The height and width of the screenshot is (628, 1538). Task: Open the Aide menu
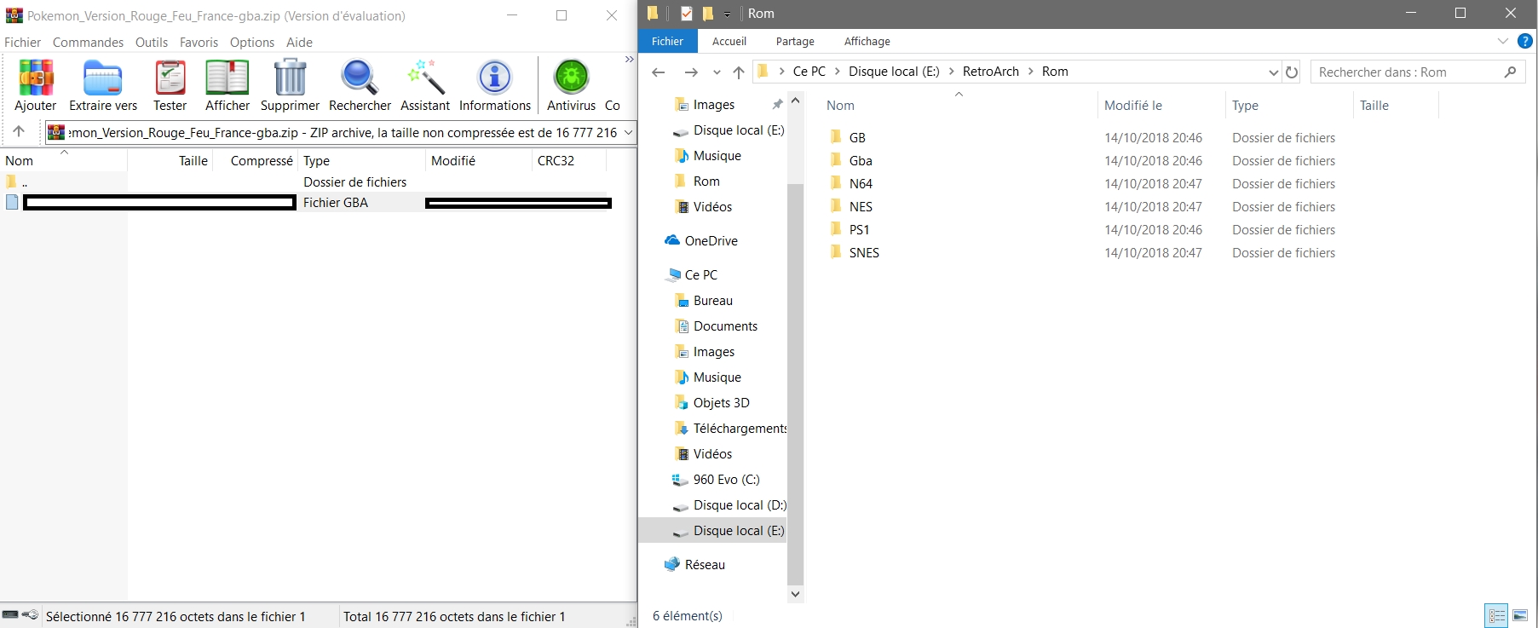pos(299,42)
